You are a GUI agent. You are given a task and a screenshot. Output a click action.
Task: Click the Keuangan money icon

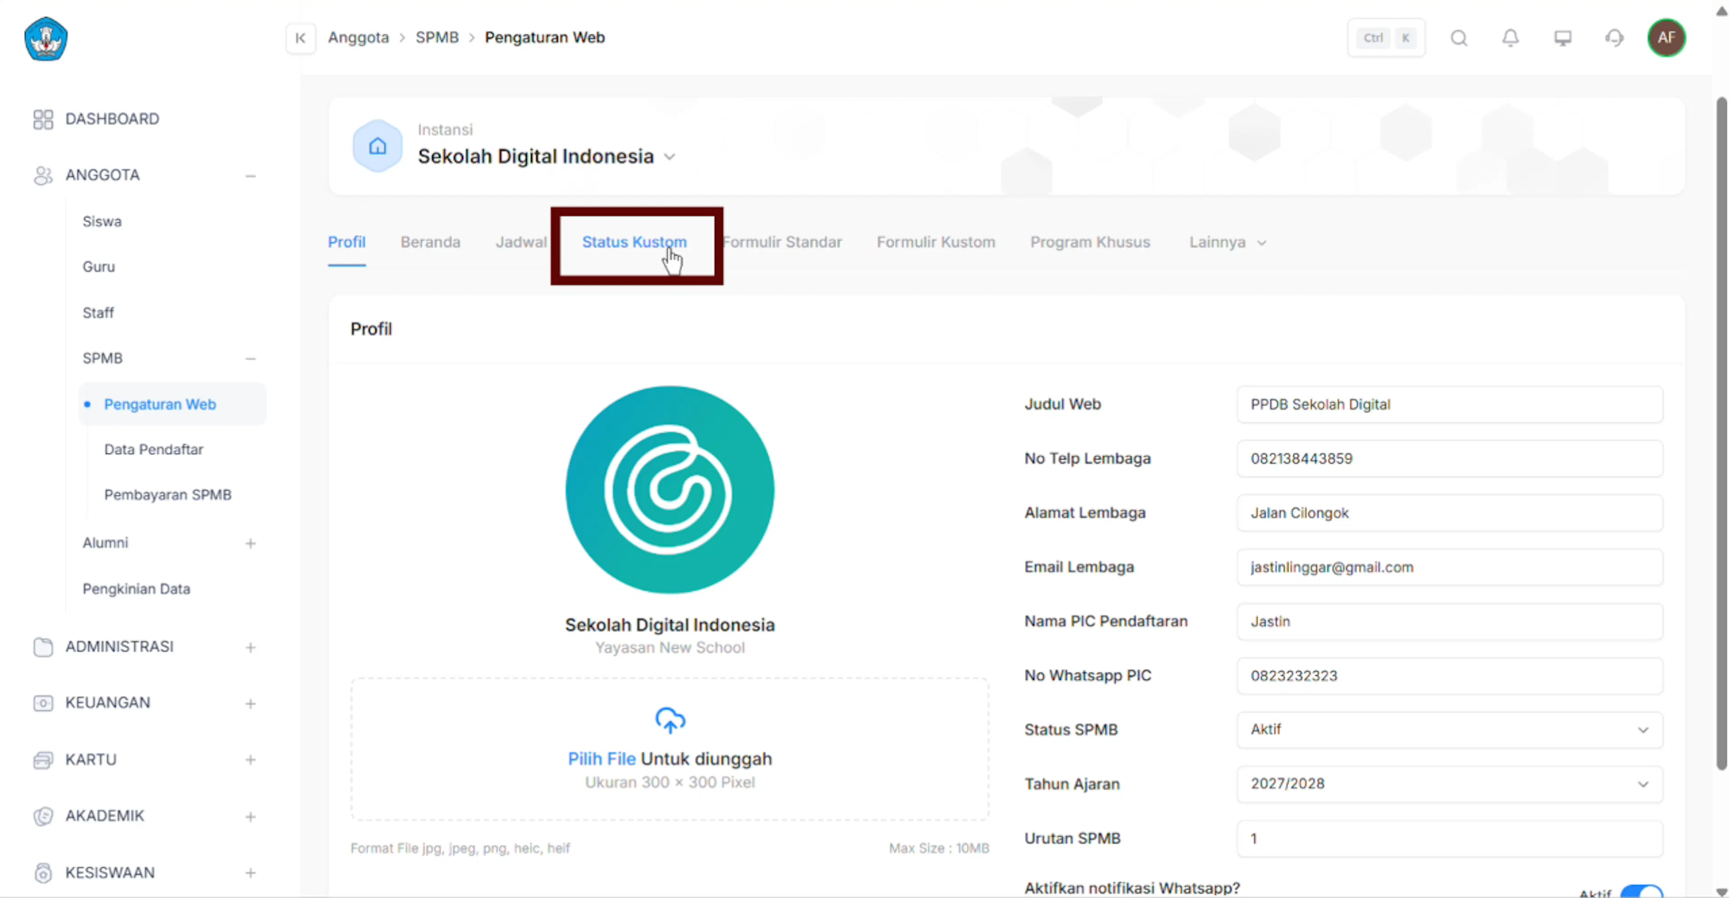[43, 703]
